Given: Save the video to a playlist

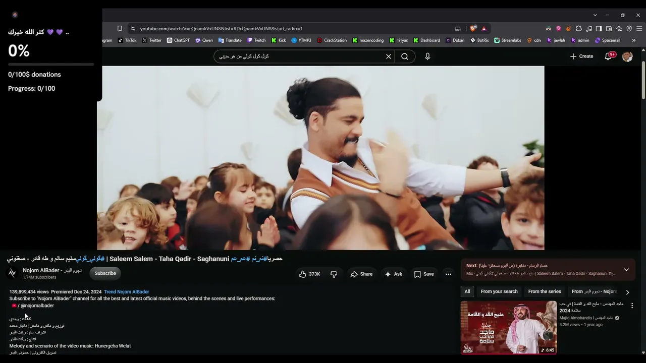Looking at the screenshot, I should click(424, 274).
